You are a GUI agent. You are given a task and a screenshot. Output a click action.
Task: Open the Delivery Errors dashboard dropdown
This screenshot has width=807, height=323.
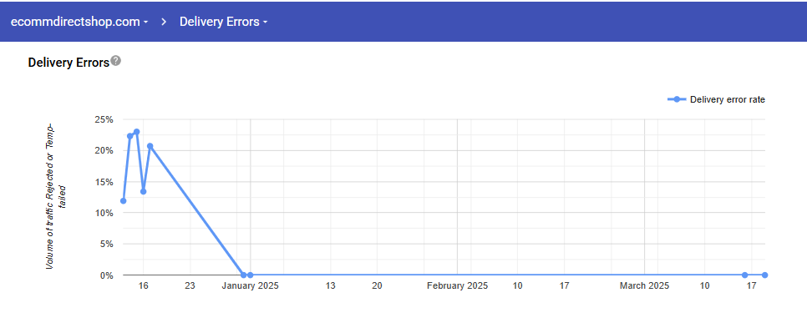pyautogui.click(x=223, y=22)
